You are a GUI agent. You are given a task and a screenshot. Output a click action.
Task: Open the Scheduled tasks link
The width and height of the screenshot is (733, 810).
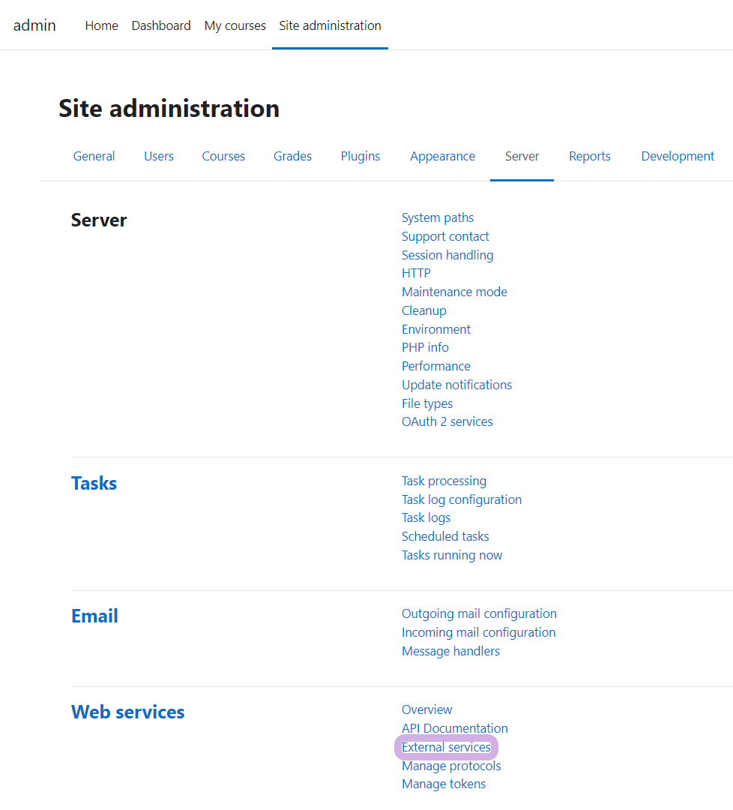pos(445,536)
